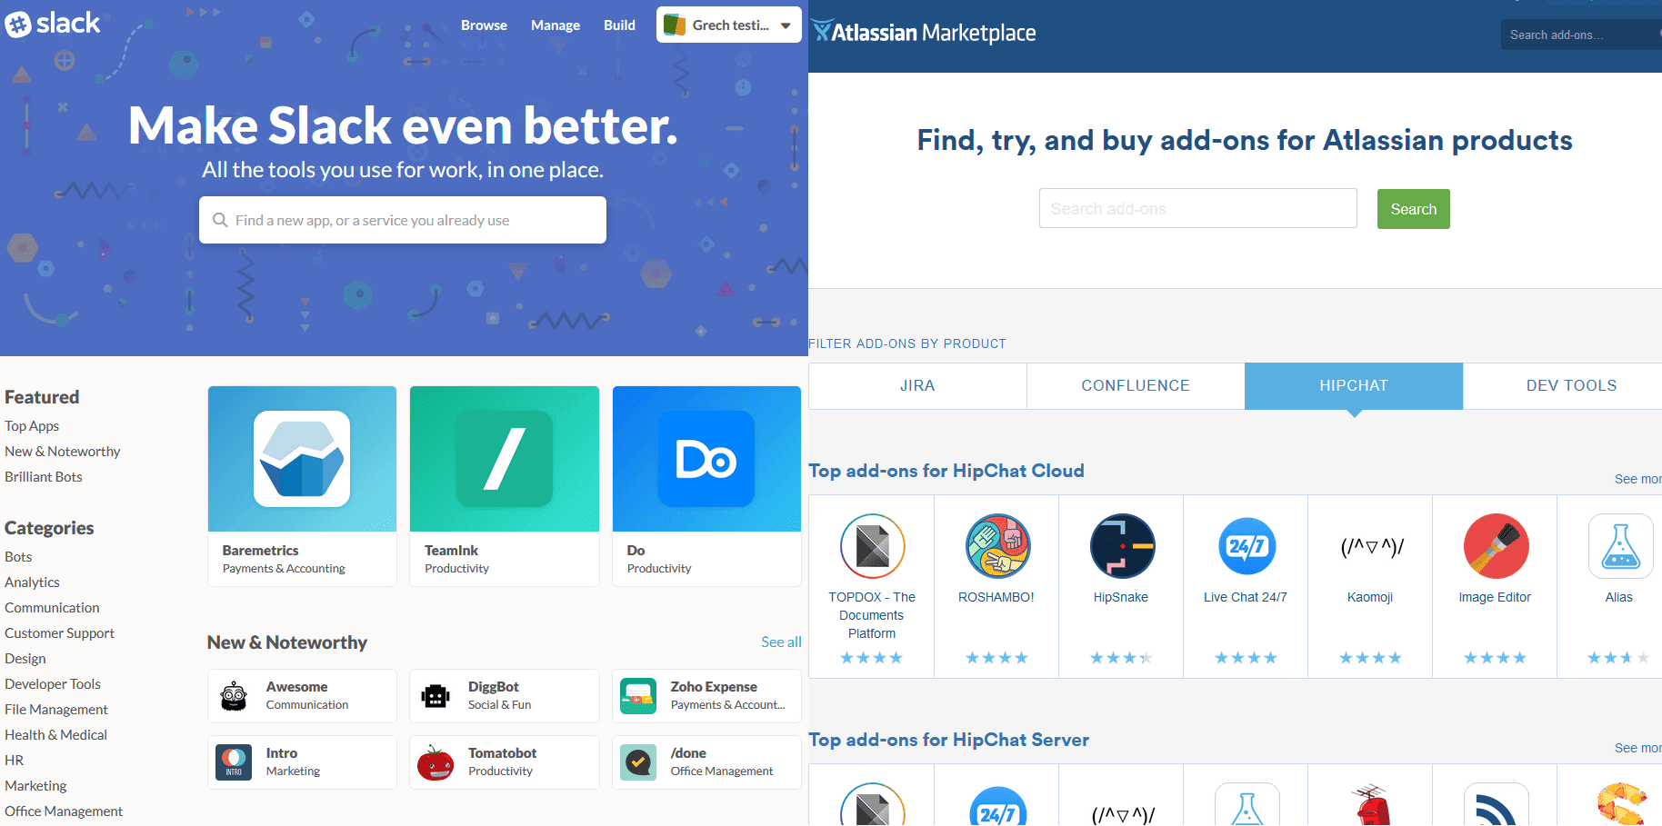
Task: Open the Brilliant Bots link
Action: click(x=43, y=476)
